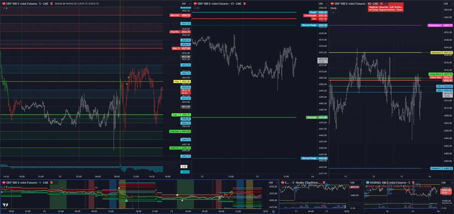Open the USD currency dropdown on the 15-minute chart
Image resolution: width=454 pixels, height=214 pixels.
[323, 3]
